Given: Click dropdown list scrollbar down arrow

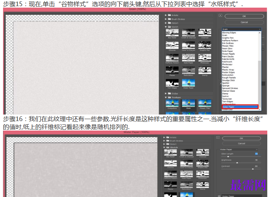Looking at the screenshot, I should click(x=260, y=109).
